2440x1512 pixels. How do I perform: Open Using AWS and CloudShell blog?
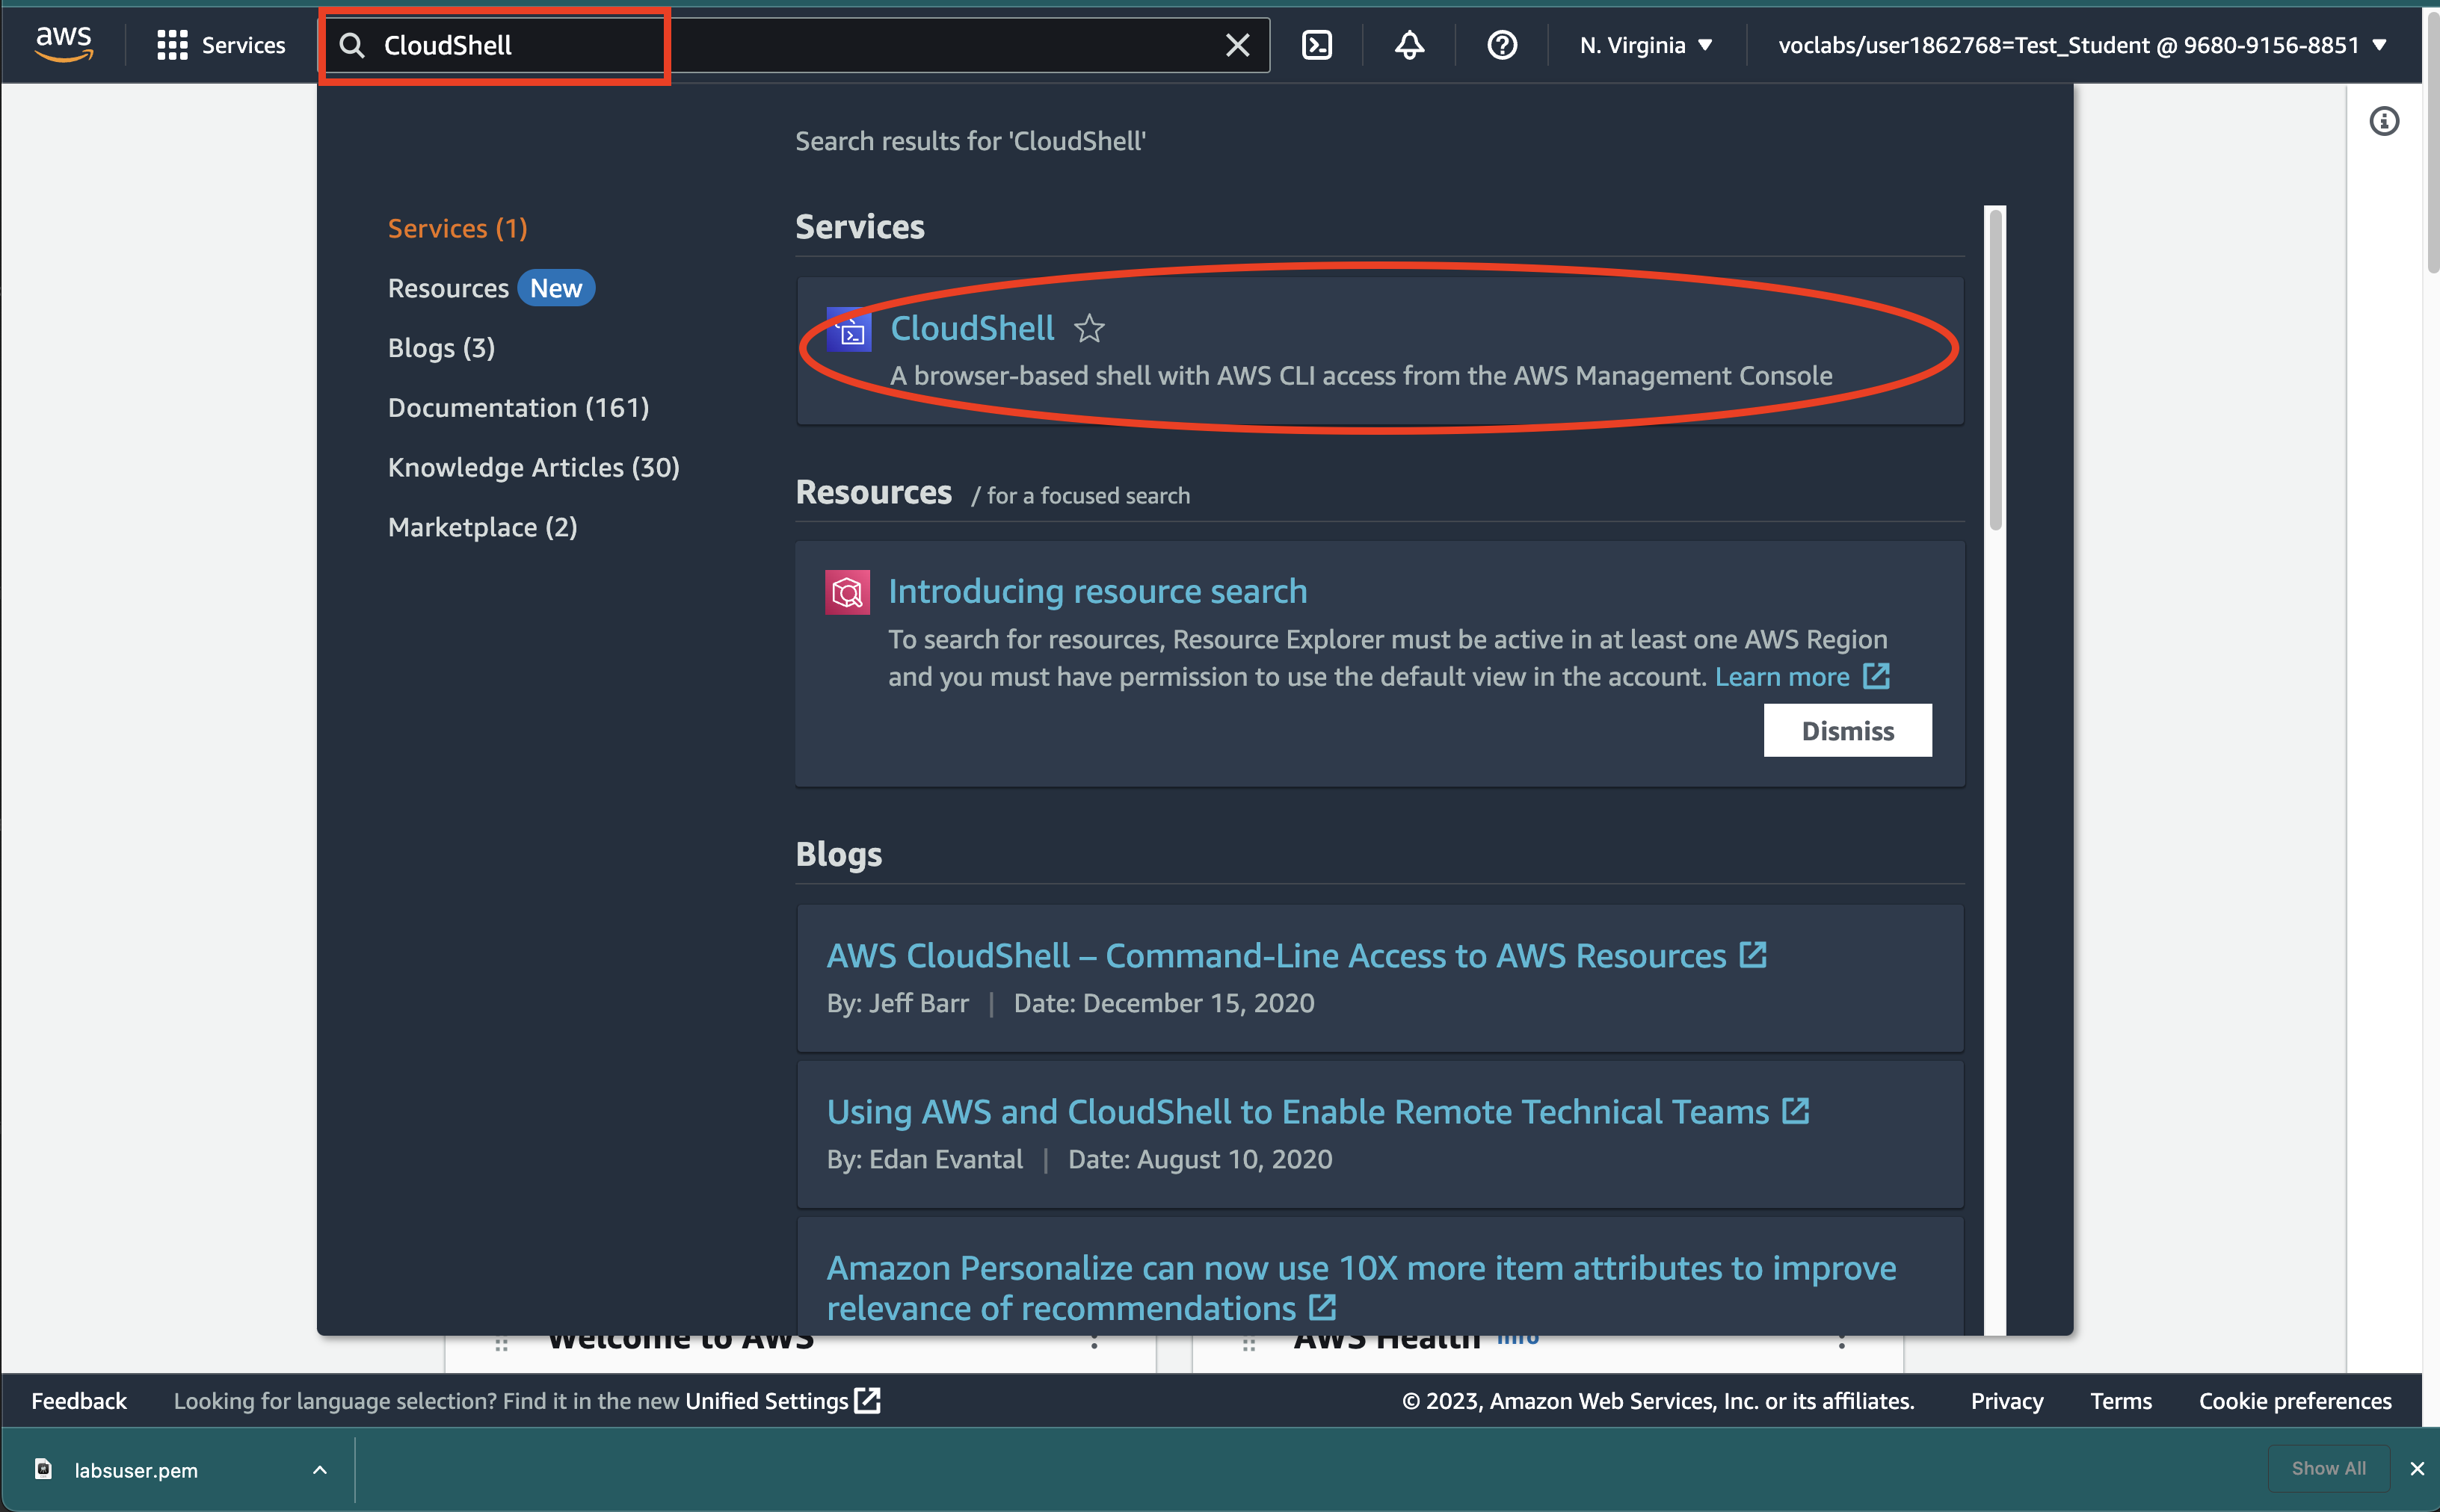coord(1317,1112)
